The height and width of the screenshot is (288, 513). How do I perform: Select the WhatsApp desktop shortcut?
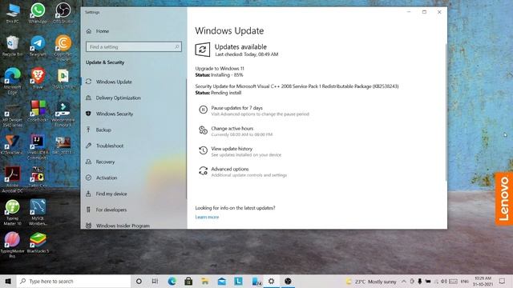click(x=38, y=14)
